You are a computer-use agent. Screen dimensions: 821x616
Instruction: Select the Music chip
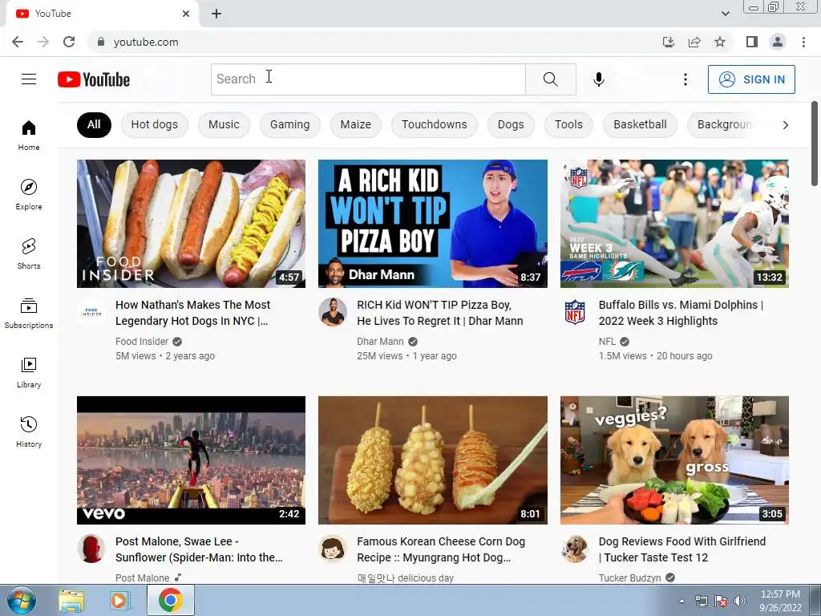tap(224, 124)
